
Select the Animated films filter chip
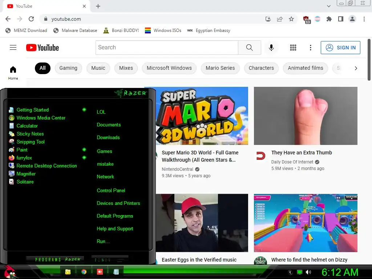pos(306,68)
